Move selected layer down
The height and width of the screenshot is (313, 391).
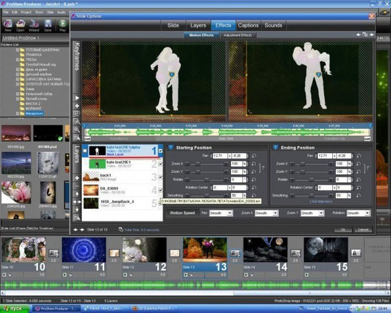pyautogui.click(x=77, y=210)
